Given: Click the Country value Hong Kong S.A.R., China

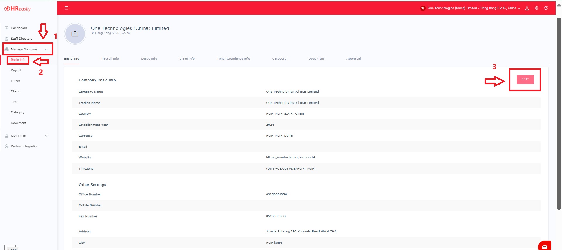Looking at the screenshot, I should click(x=285, y=113).
